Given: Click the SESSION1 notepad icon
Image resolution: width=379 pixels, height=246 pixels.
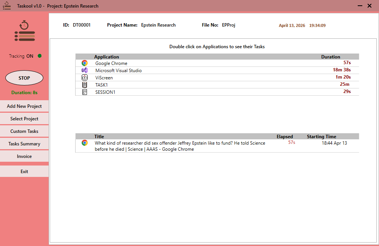Looking at the screenshot, I should point(84,92).
